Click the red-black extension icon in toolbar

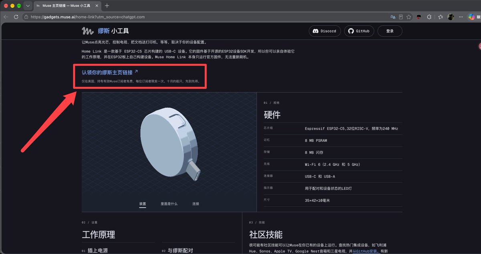[x=419, y=17]
